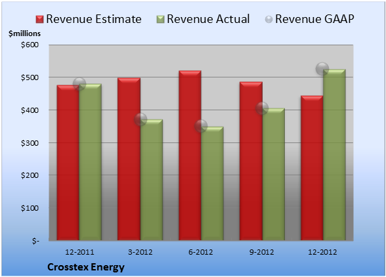This screenshot has width=386, height=277.
Task: Select the Revenue Estimate legend label
Action: pyautogui.click(x=94, y=19)
